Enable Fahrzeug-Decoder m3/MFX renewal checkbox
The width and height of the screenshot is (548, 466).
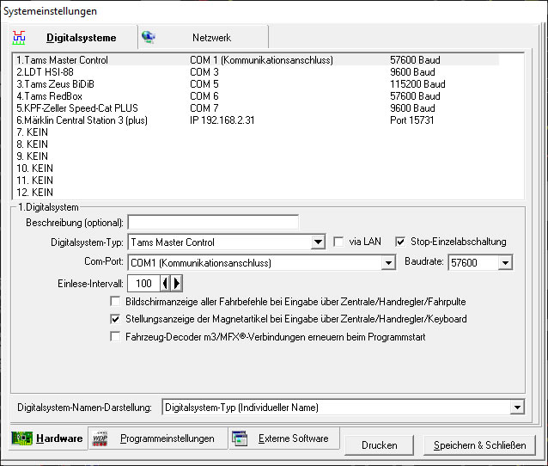pos(116,337)
